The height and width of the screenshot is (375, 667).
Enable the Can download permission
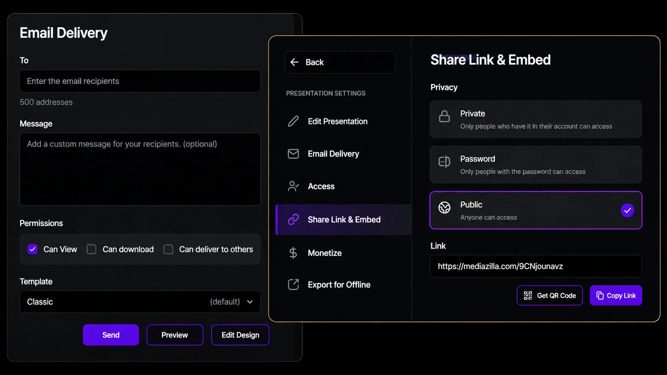click(91, 249)
